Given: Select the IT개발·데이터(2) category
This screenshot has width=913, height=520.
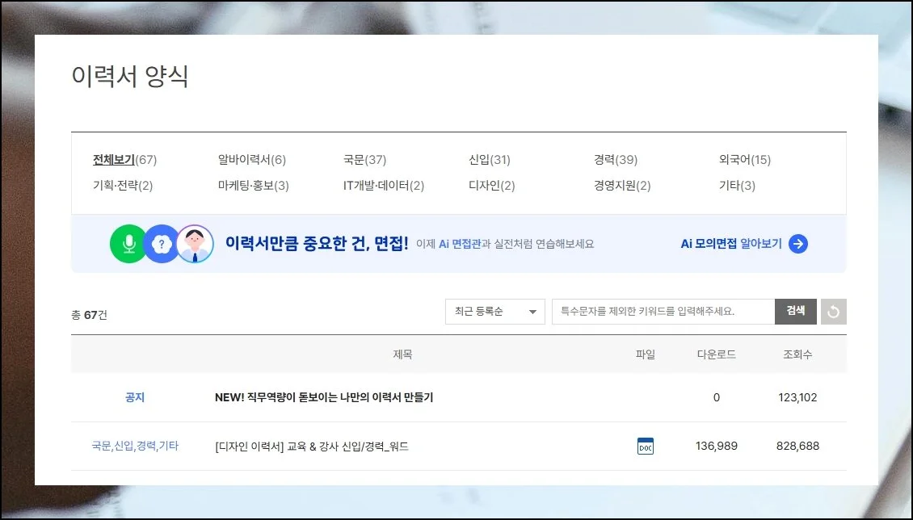Looking at the screenshot, I should [383, 186].
